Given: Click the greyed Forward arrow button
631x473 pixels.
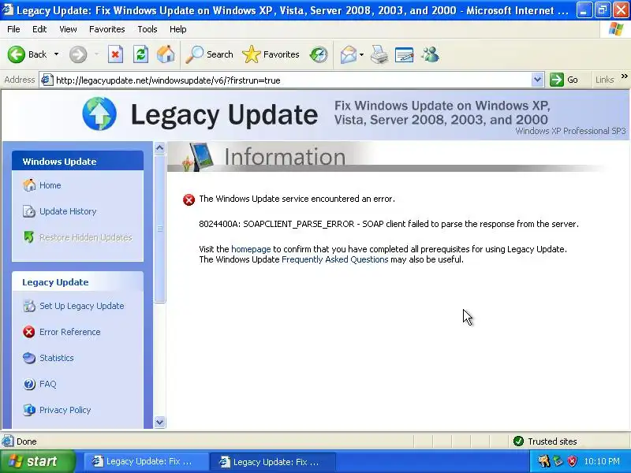Looking at the screenshot, I should pyautogui.click(x=77, y=54).
